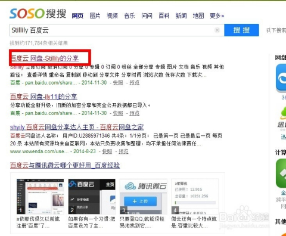This screenshot has height=236, width=286.
Task: Open result 百度云 网盘-ily11j的分享
Action: tap(43, 97)
